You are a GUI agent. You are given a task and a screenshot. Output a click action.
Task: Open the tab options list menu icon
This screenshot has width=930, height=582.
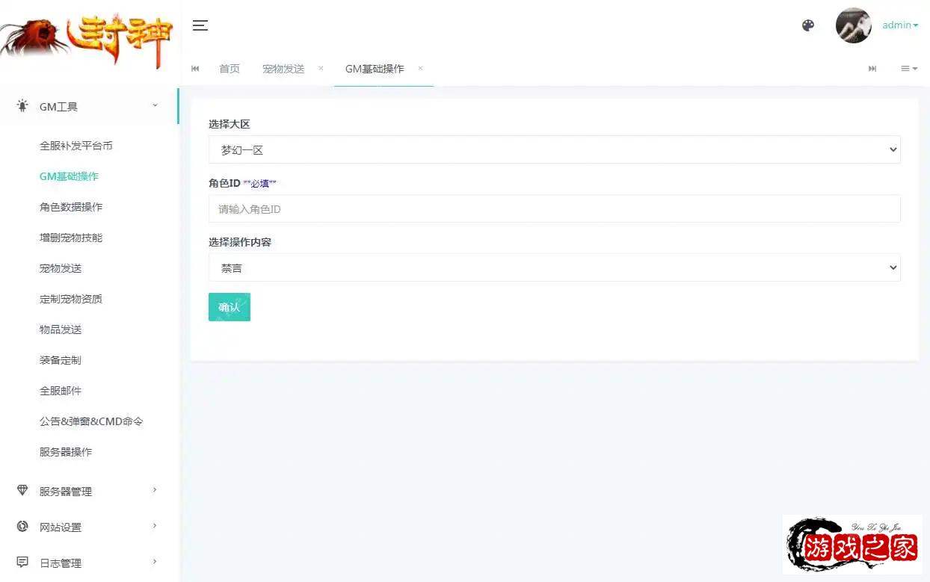(x=908, y=69)
